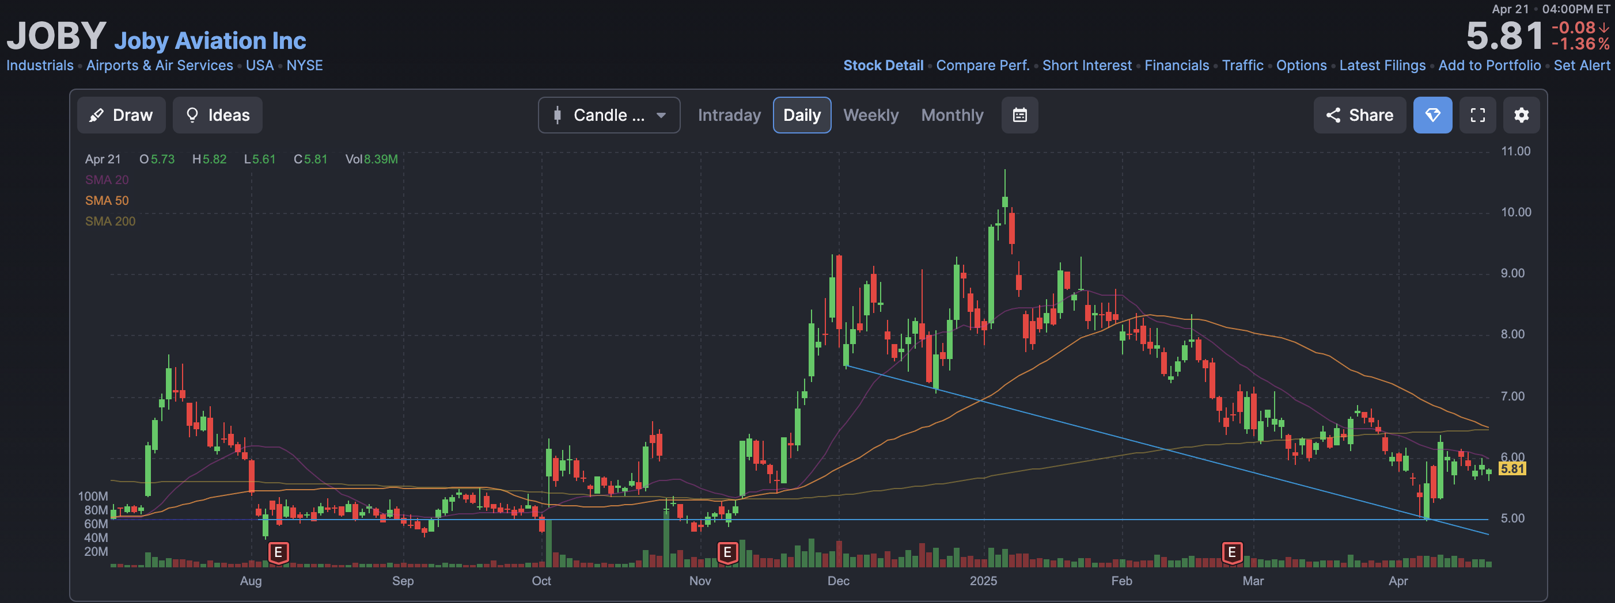
Task: Click the 5.81 current price tag
Action: coord(1511,469)
